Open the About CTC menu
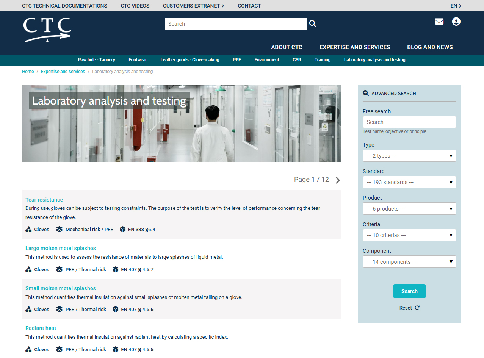 (287, 47)
